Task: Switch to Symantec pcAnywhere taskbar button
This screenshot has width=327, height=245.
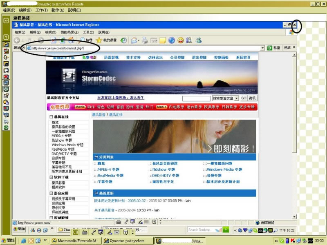Action: 128,241
